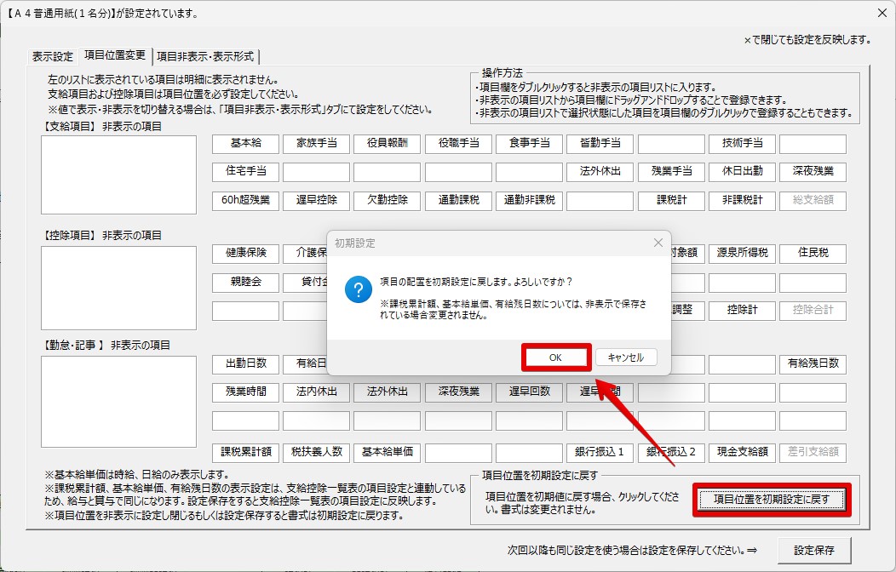Select the 項目位置変更 tab

click(x=115, y=57)
